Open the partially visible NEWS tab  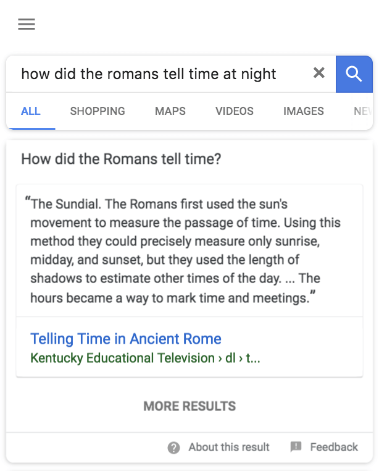[x=362, y=111]
